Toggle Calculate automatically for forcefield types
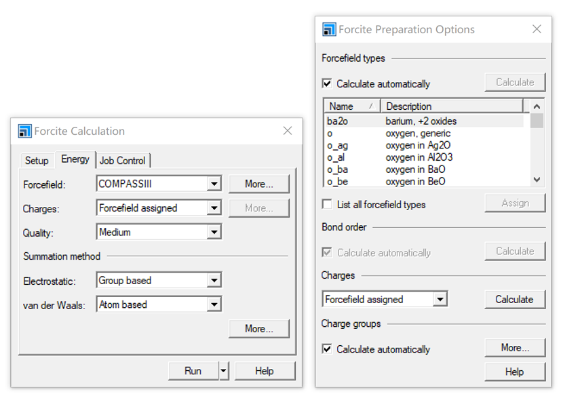The image size is (561, 396). 328,83
